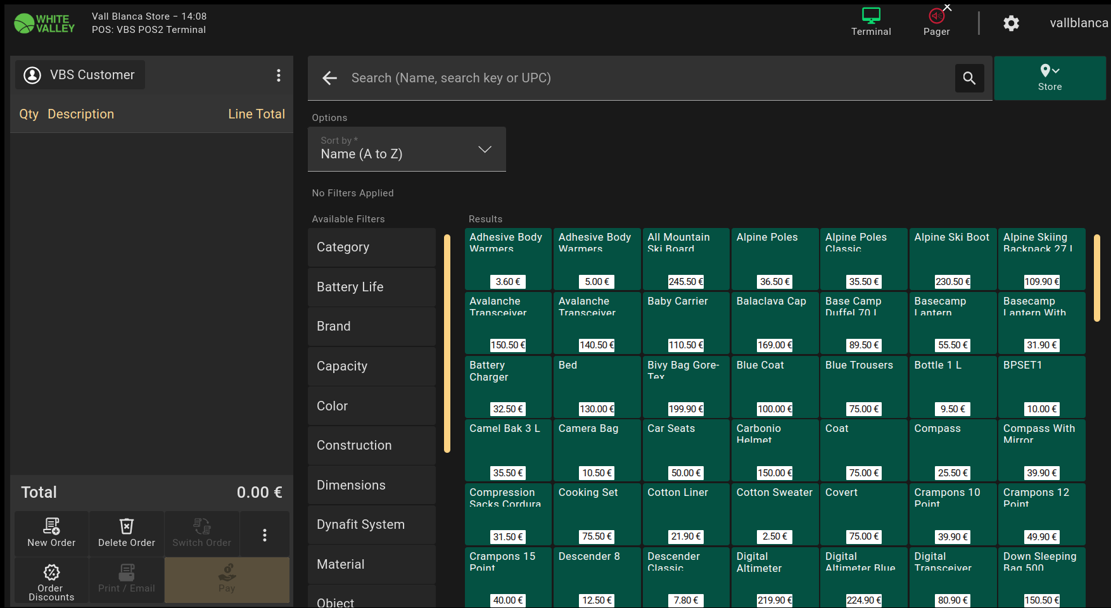Add Baby Carrier product to order

tap(685, 322)
